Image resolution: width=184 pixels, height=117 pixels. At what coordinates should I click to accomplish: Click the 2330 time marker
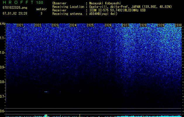(178, 25)
